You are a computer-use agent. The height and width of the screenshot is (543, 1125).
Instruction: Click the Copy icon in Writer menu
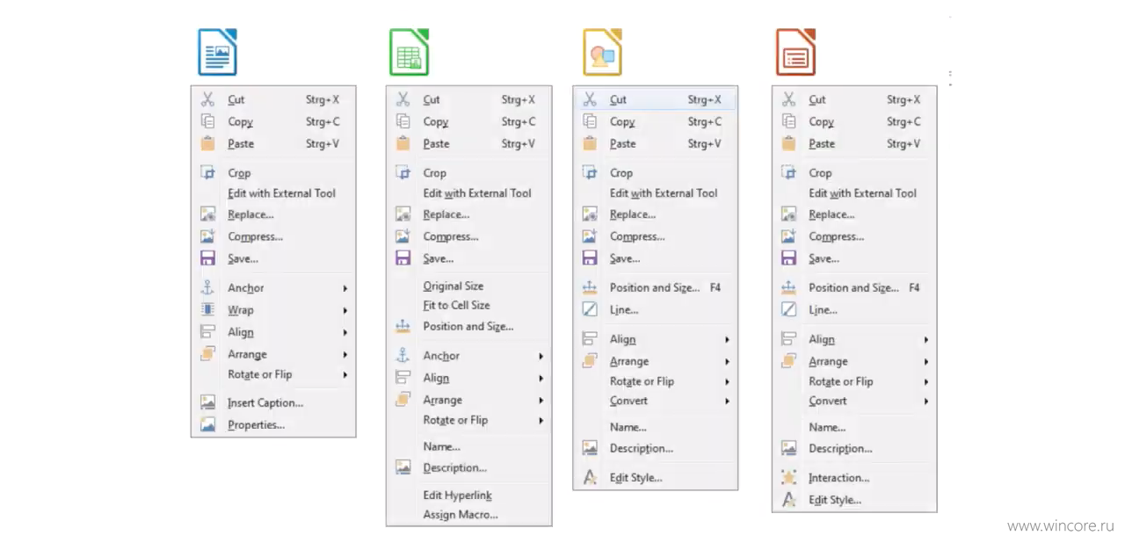coord(207,121)
